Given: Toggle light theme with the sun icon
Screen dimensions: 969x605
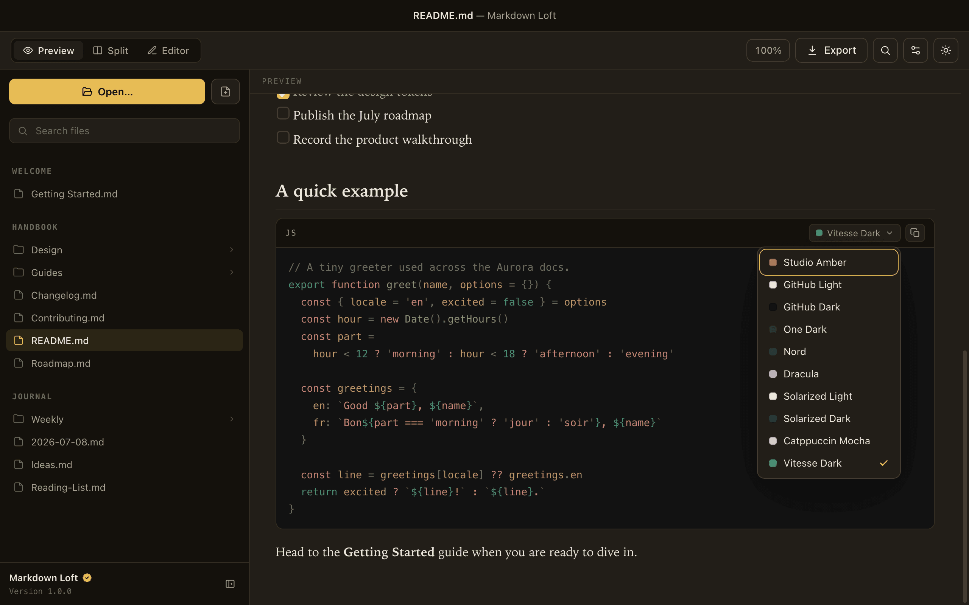Looking at the screenshot, I should pyautogui.click(x=946, y=50).
